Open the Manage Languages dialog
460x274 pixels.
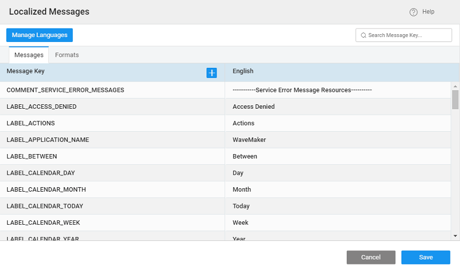(39, 35)
